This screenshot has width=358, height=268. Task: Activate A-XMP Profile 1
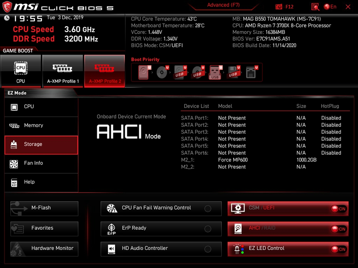63,71
